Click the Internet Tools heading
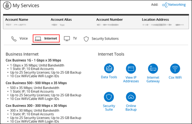The height and width of the screenshot is (124, 192). pyautogui.click(x=111, y=54)
